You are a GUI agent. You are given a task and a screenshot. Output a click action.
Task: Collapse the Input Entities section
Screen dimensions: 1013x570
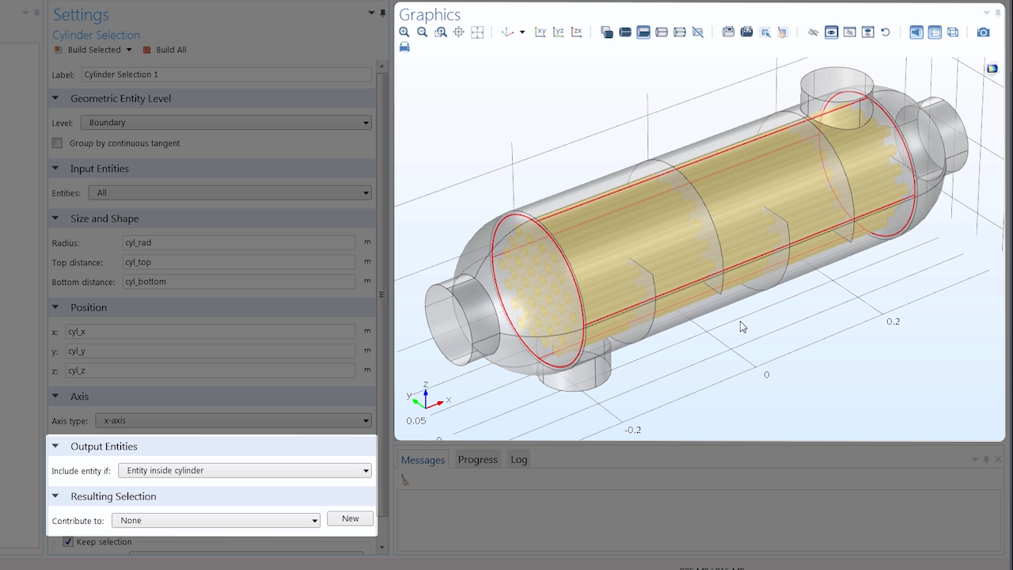coord(55,169)
